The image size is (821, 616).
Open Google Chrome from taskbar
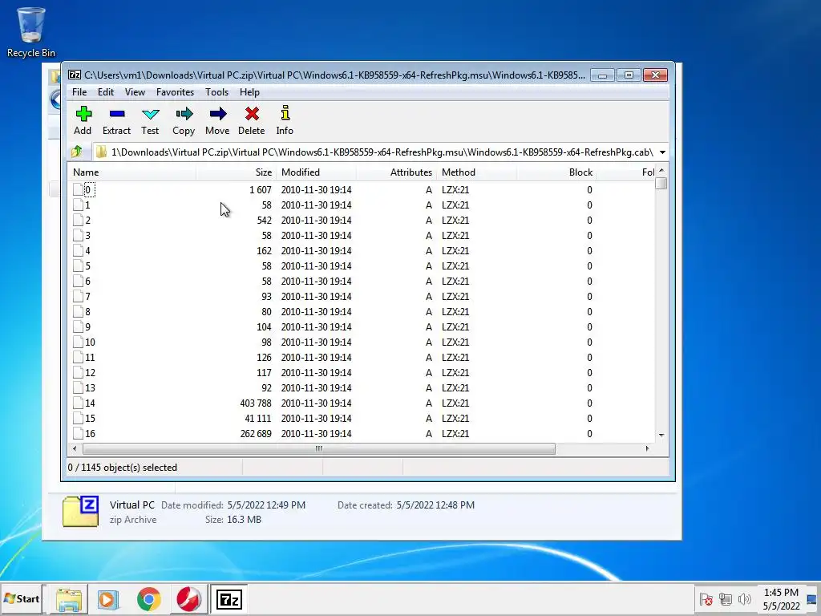coord(148,599)
